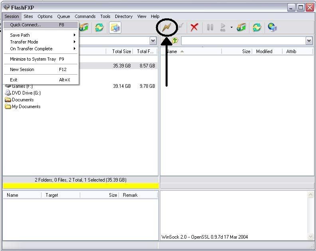Click the pause transfer icon in right toolbar
This screenshot has width=316, height=251.
(x=210, y=27)
